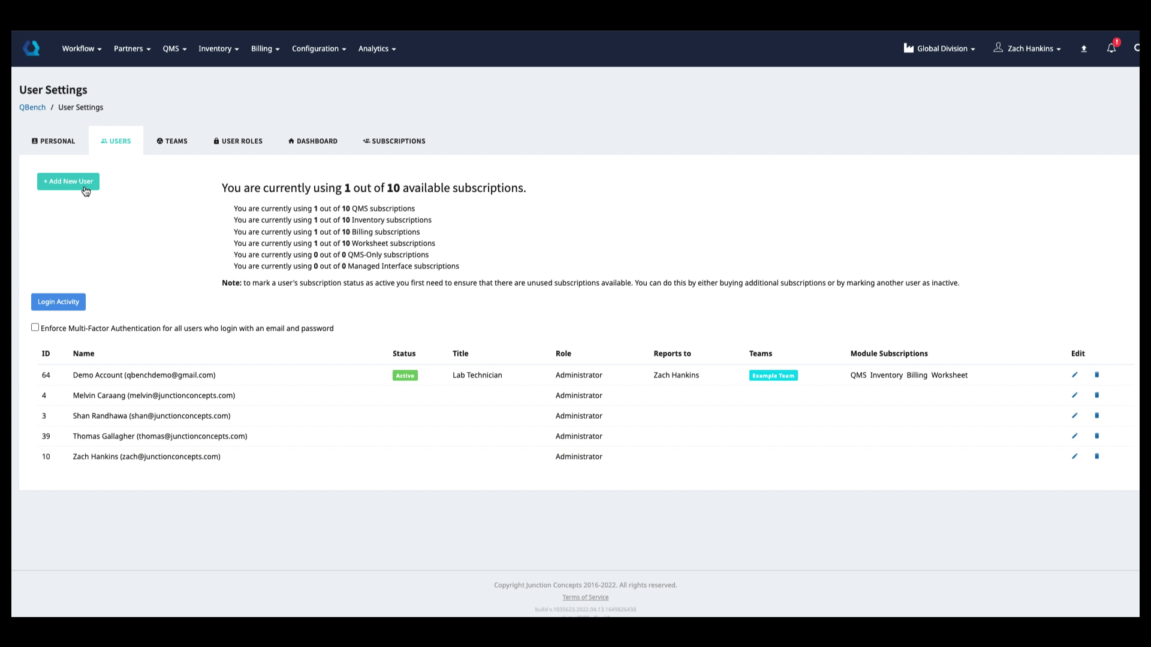Image resolution: width=1151 pixels, height=647 pixels.
Task: Open the Login Activity button
Action: pyautogui.click(x=58, y=302)
